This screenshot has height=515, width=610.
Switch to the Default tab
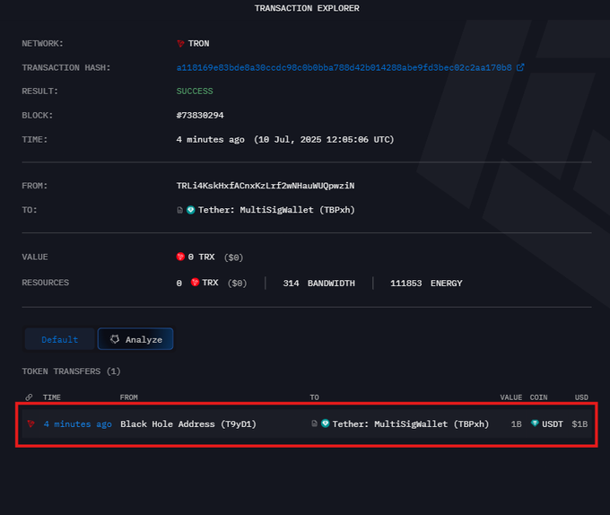pyautogui.click(x=59, y=339)
